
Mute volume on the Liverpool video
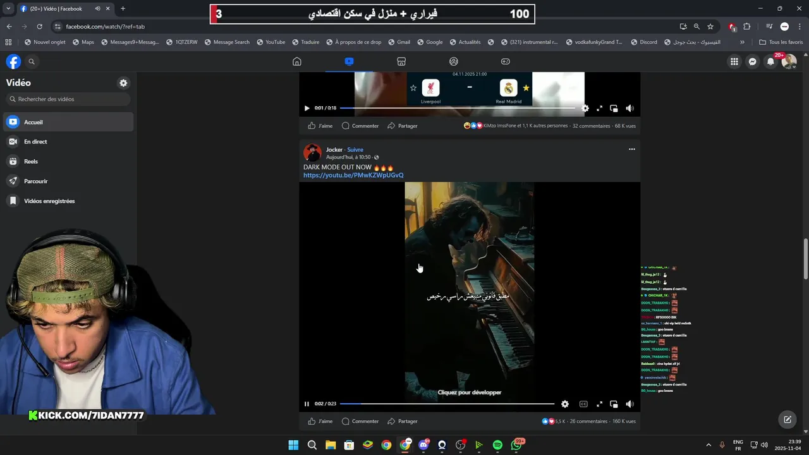click(x=630, y=108)
